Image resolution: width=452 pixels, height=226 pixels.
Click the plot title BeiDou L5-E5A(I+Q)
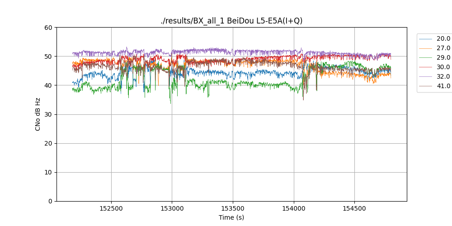click(x=231, y=21)
